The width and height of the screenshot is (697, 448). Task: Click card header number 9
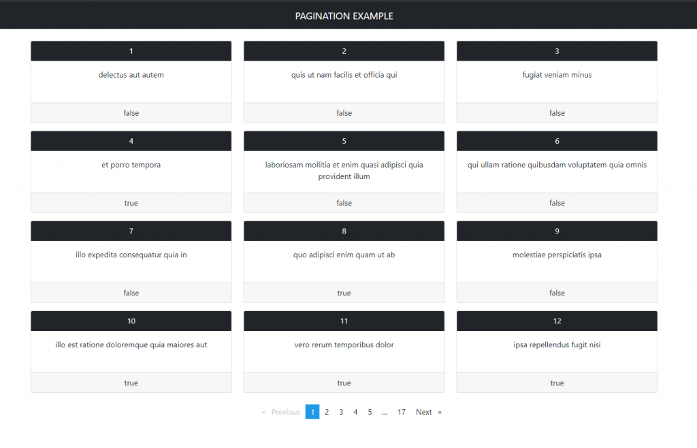pos(557,231)
